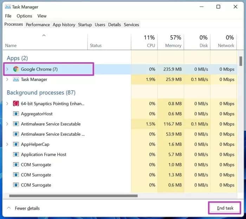
Task: Open the File menu
Action: [x=8, y=16]
